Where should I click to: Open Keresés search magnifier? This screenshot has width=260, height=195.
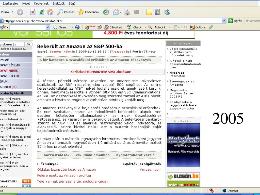(66, 12)
